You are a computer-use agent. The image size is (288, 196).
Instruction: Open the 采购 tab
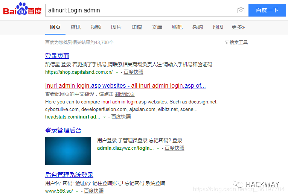(198, 27)
